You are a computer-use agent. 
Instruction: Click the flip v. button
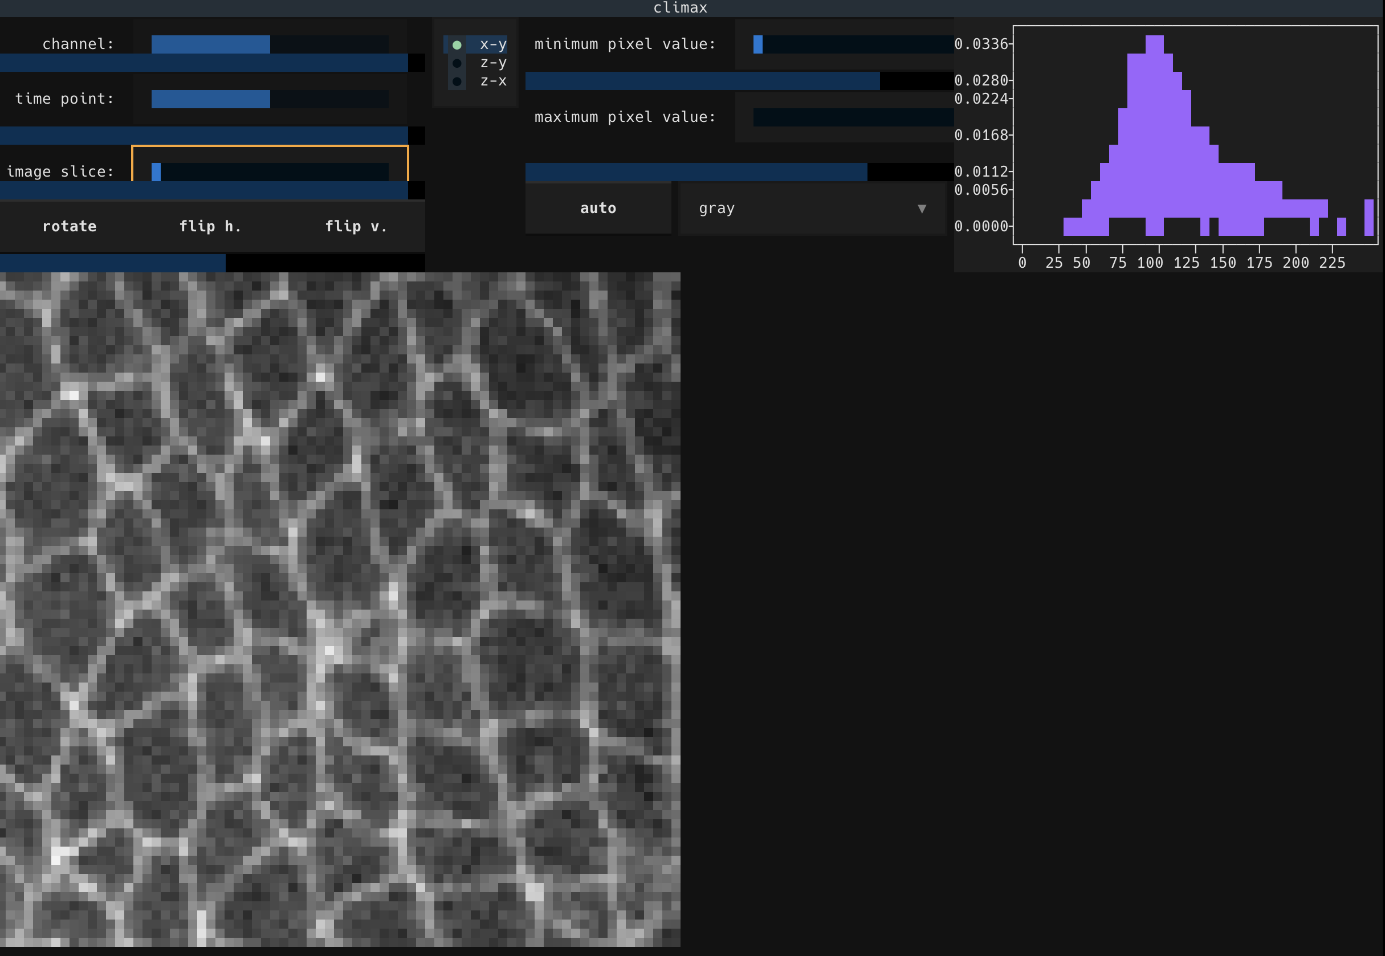tap(356, 226)
